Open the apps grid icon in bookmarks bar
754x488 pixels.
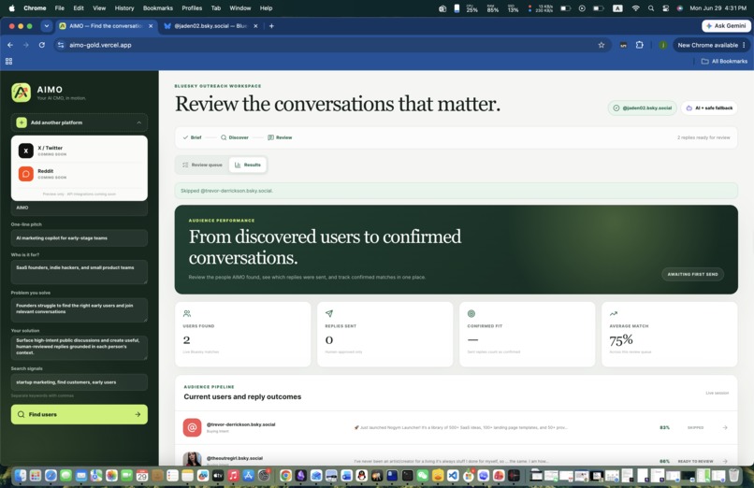[x=8, y=61]
